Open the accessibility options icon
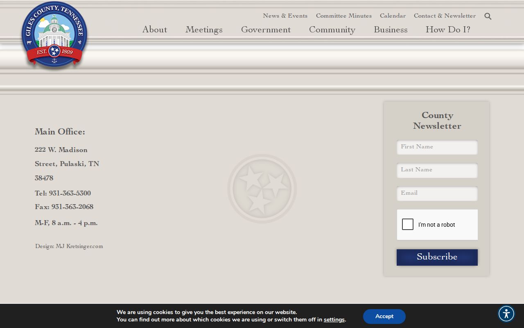Image resolution: width=524 pixels, height=328 pixels. pyautogui.click(x=506, y=314)
